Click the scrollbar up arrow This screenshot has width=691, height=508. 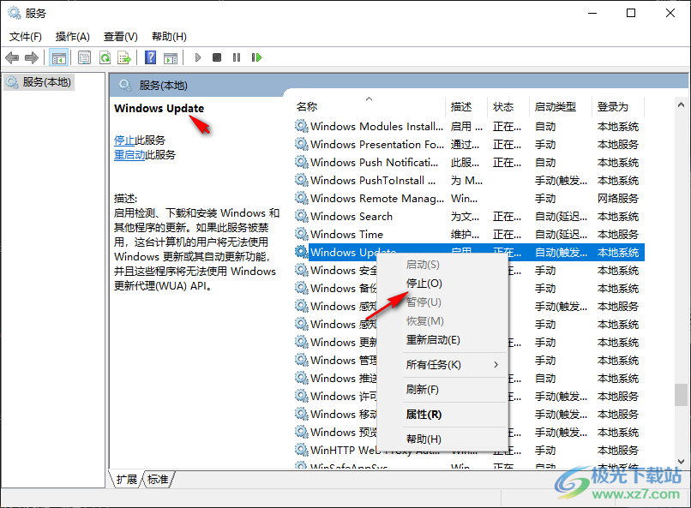[x=681, y=105]
